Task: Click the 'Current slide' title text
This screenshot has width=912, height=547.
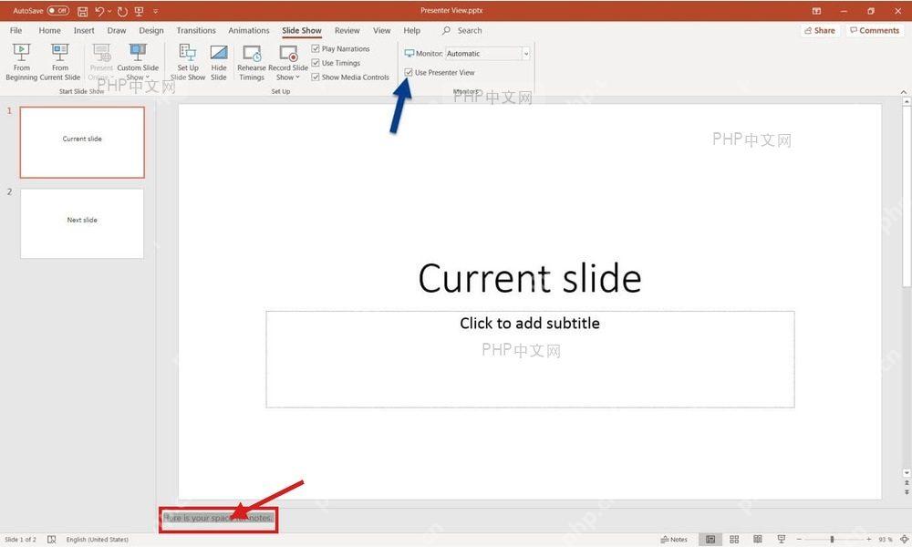Action: [x=530, y=278]
